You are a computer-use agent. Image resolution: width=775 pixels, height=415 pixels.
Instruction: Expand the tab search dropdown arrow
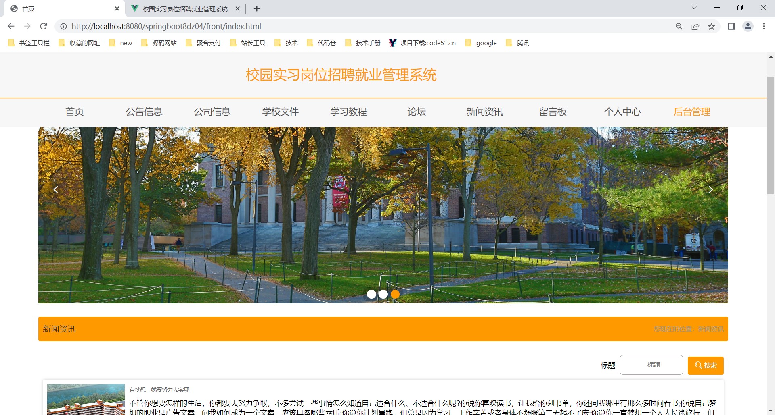694,8
